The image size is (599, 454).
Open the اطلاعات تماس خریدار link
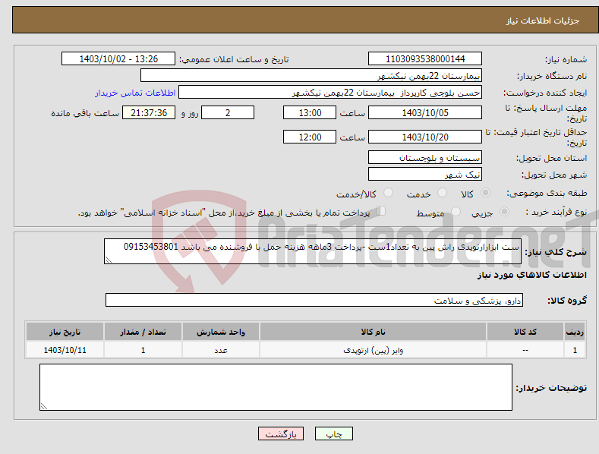pyautogui.click(x=135, y=93)
